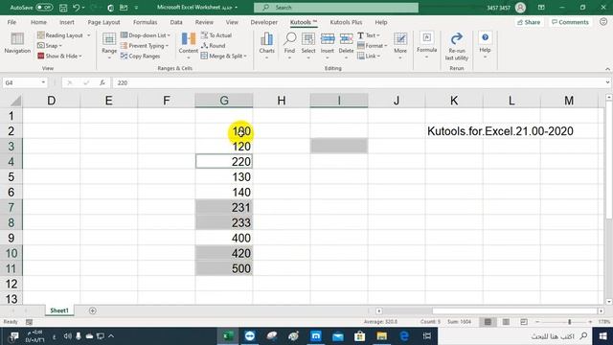613x345 pixels.
Task: Open the Content tools
Action: coord(188,46)
